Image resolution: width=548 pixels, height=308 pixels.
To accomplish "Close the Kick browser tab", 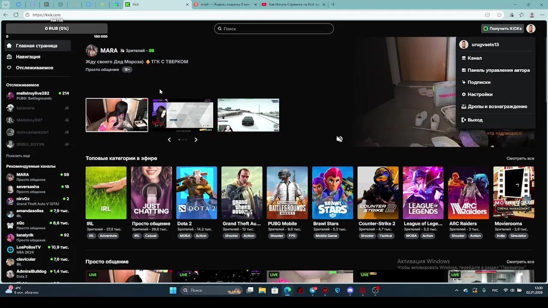I will pos(187,4).
